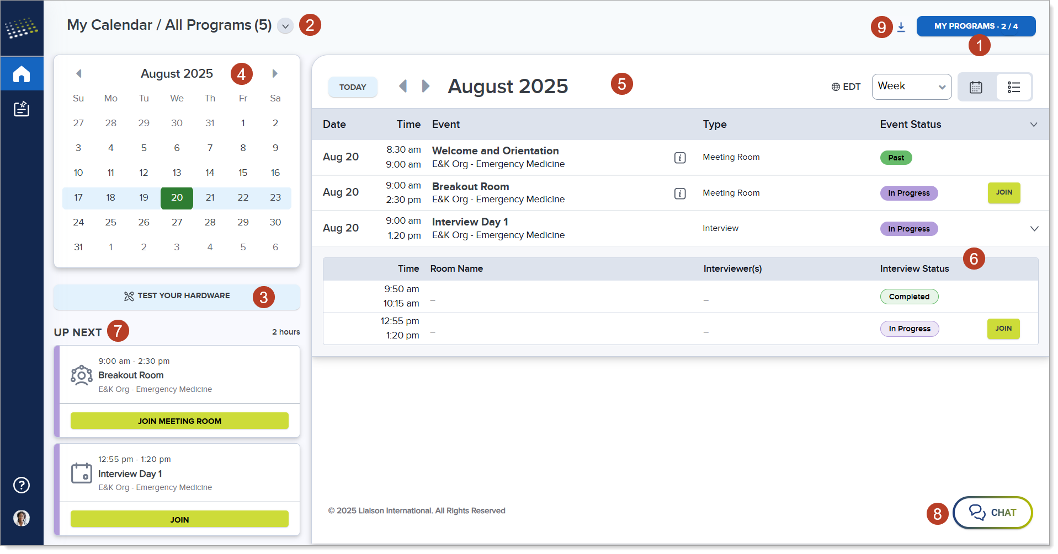Click TEST YOUR HARDWARE
Screen dimensions: 1058x554
point(176,296)
